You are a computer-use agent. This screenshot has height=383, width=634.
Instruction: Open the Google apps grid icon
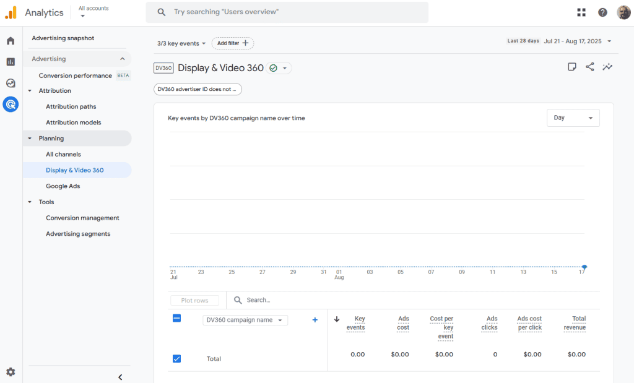click(581, 12)
